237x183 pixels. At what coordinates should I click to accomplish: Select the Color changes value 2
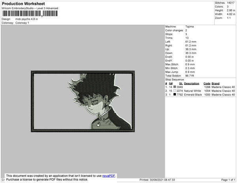[186, 30]
